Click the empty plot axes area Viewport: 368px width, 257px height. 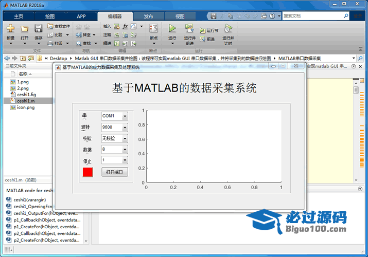coord(214,146)
